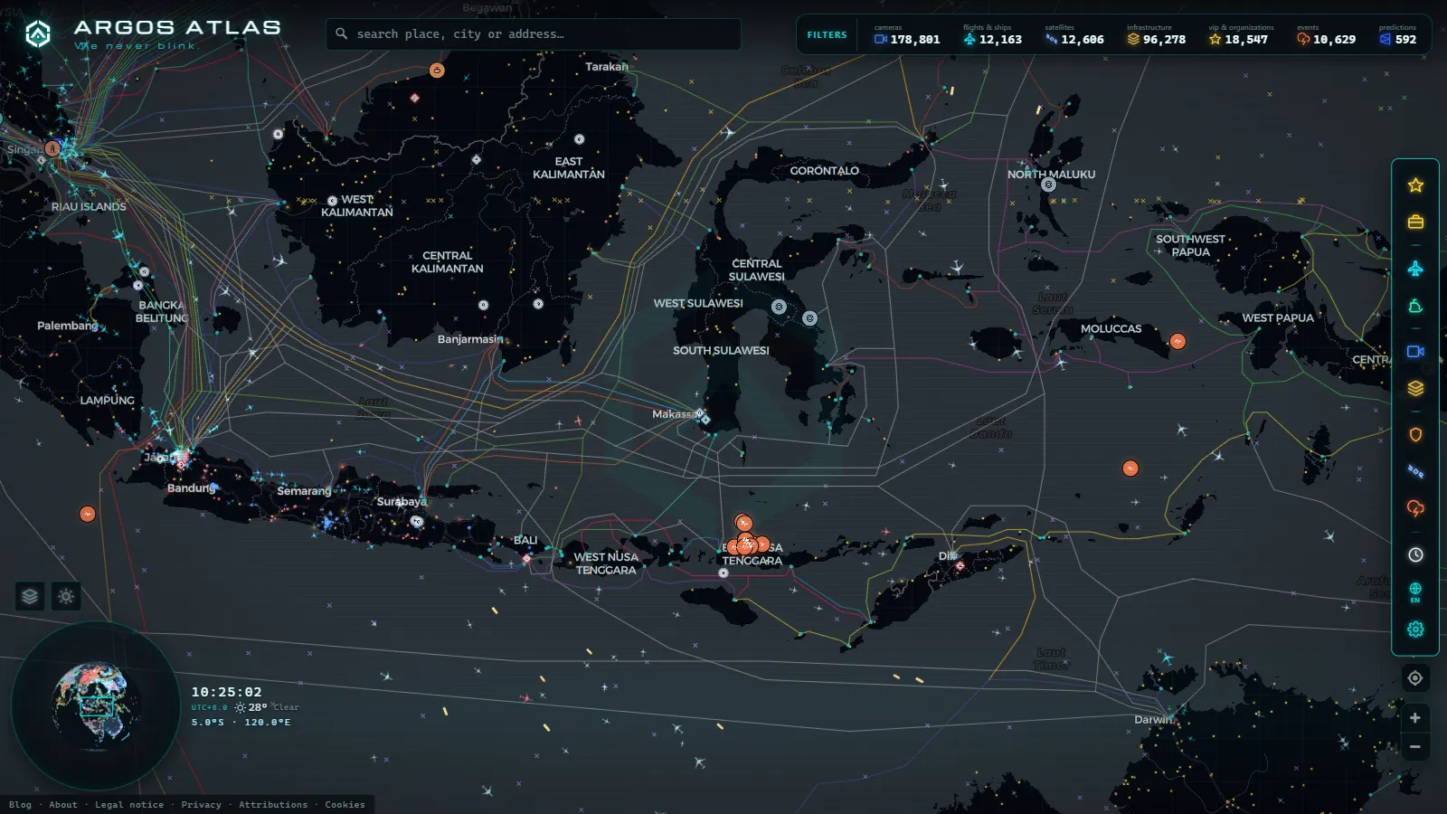Click the briefcase icon in sidebar

(1415, 222)
